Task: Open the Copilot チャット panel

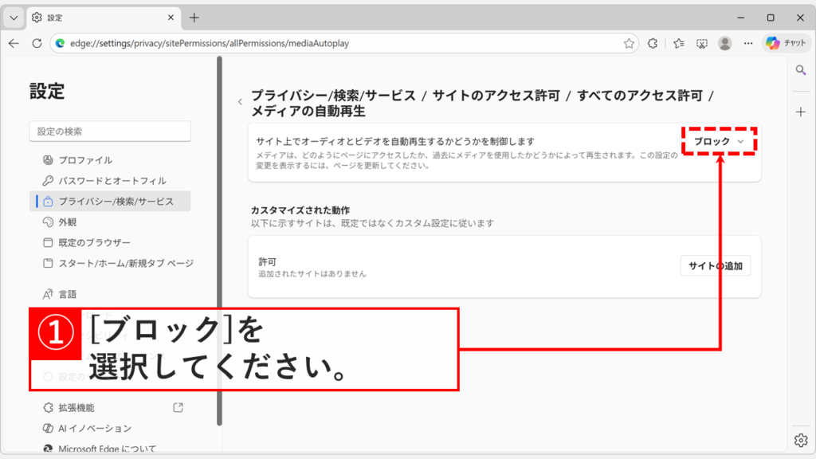Action: [x=787, y=44]
